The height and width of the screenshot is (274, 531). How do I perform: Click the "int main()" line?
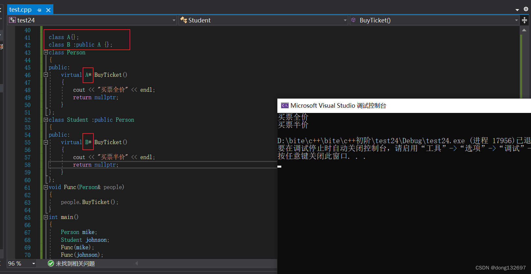click(64, 217)
